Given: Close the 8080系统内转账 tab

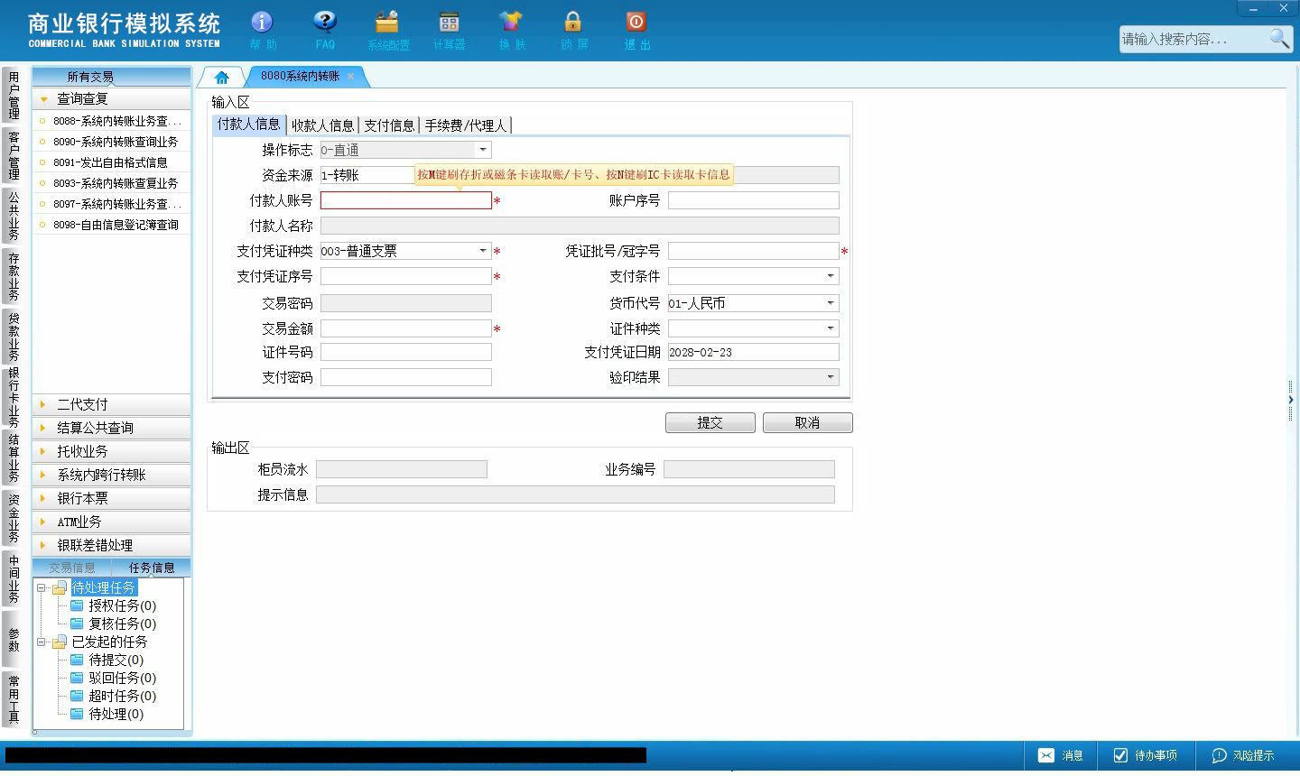Looking at the screenshot, I should 351,77.
